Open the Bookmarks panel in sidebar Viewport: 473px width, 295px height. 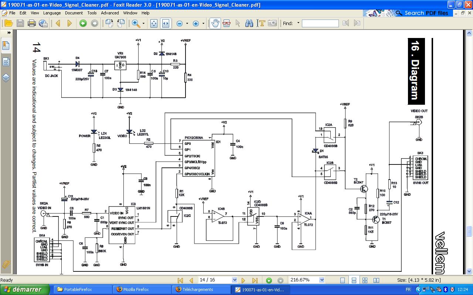coord(6,45)
